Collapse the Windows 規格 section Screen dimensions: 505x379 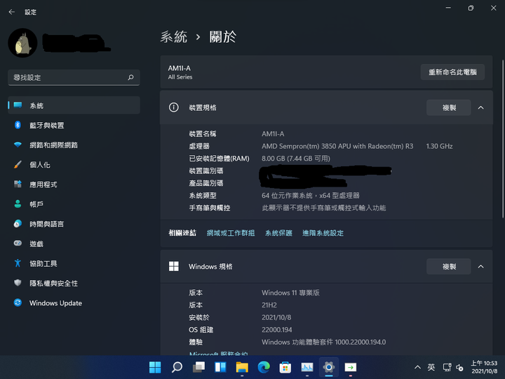[x=481, y=267]
